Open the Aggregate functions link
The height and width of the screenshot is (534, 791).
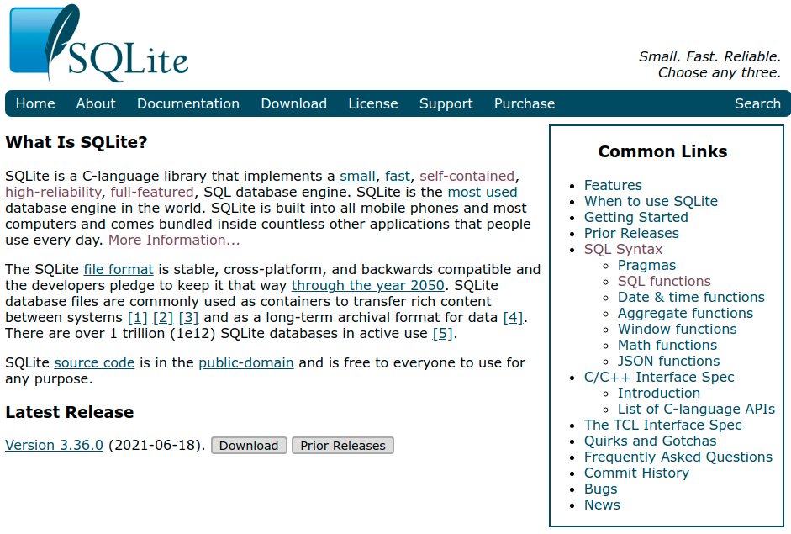coord(686,314)
